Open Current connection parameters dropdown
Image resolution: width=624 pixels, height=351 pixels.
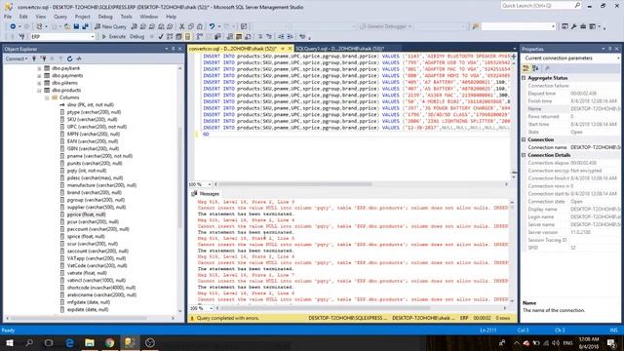[x=618, y=58]
